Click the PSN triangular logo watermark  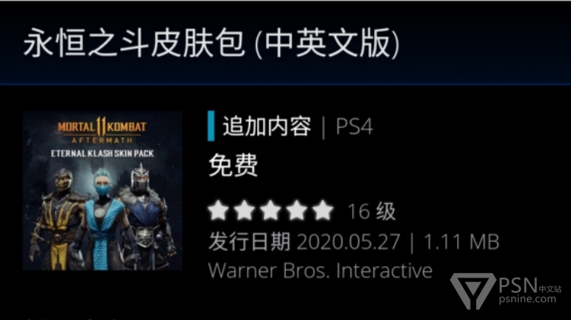[x=473, y=291]
